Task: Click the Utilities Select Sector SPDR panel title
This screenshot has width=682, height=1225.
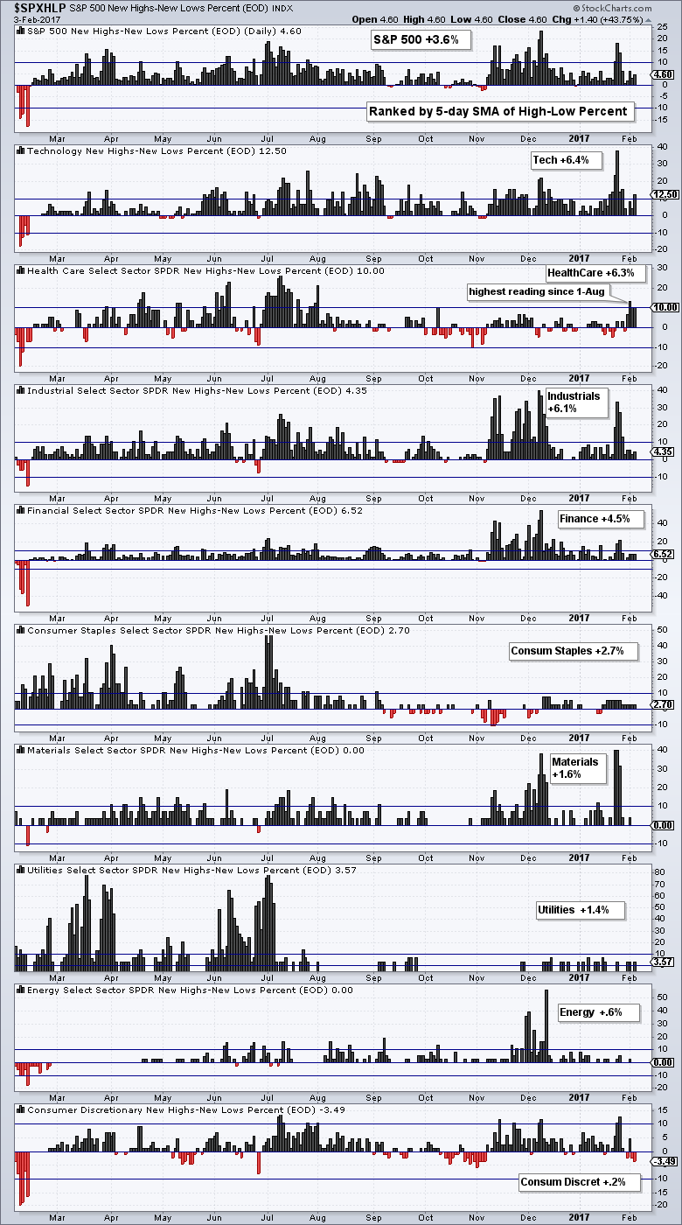Action: tap(191, 870)
